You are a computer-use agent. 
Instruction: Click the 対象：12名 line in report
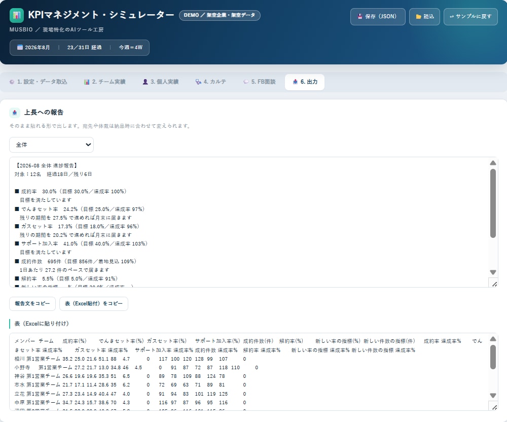click(x=53, y=174)
